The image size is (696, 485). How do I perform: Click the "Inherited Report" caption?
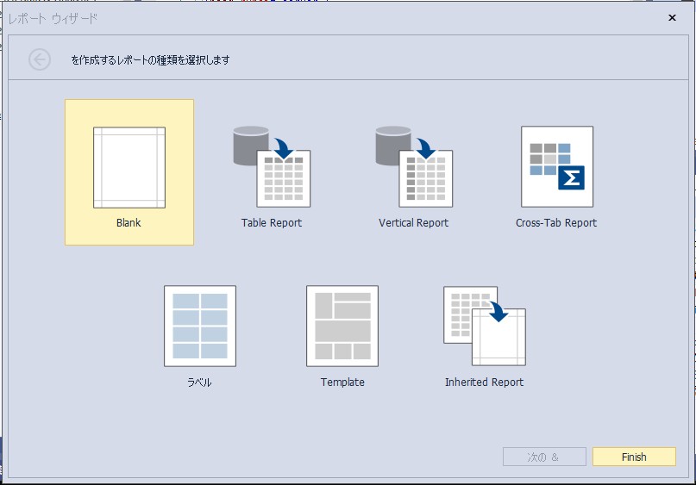pos(484,382)
